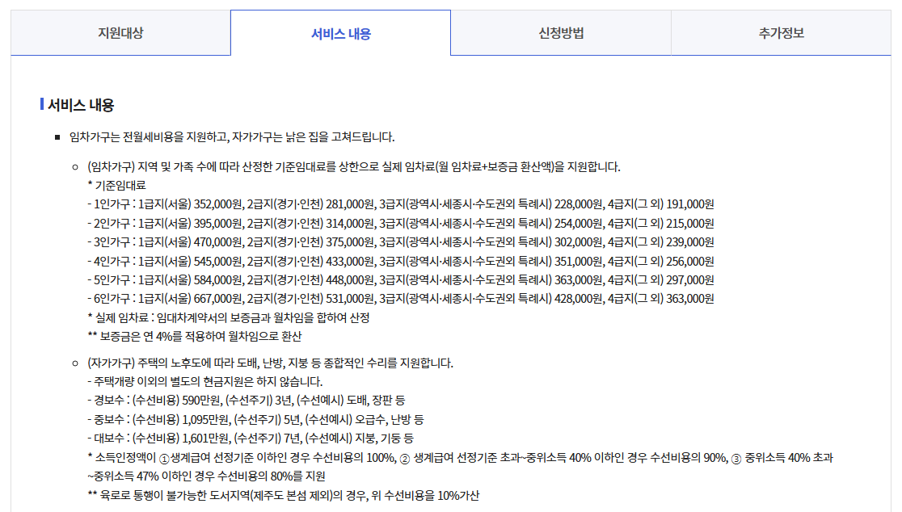The height and width of the screenshot is (512, 902).
Task: Select the 3인가구 기준임대료 entry
Action: 401,240
